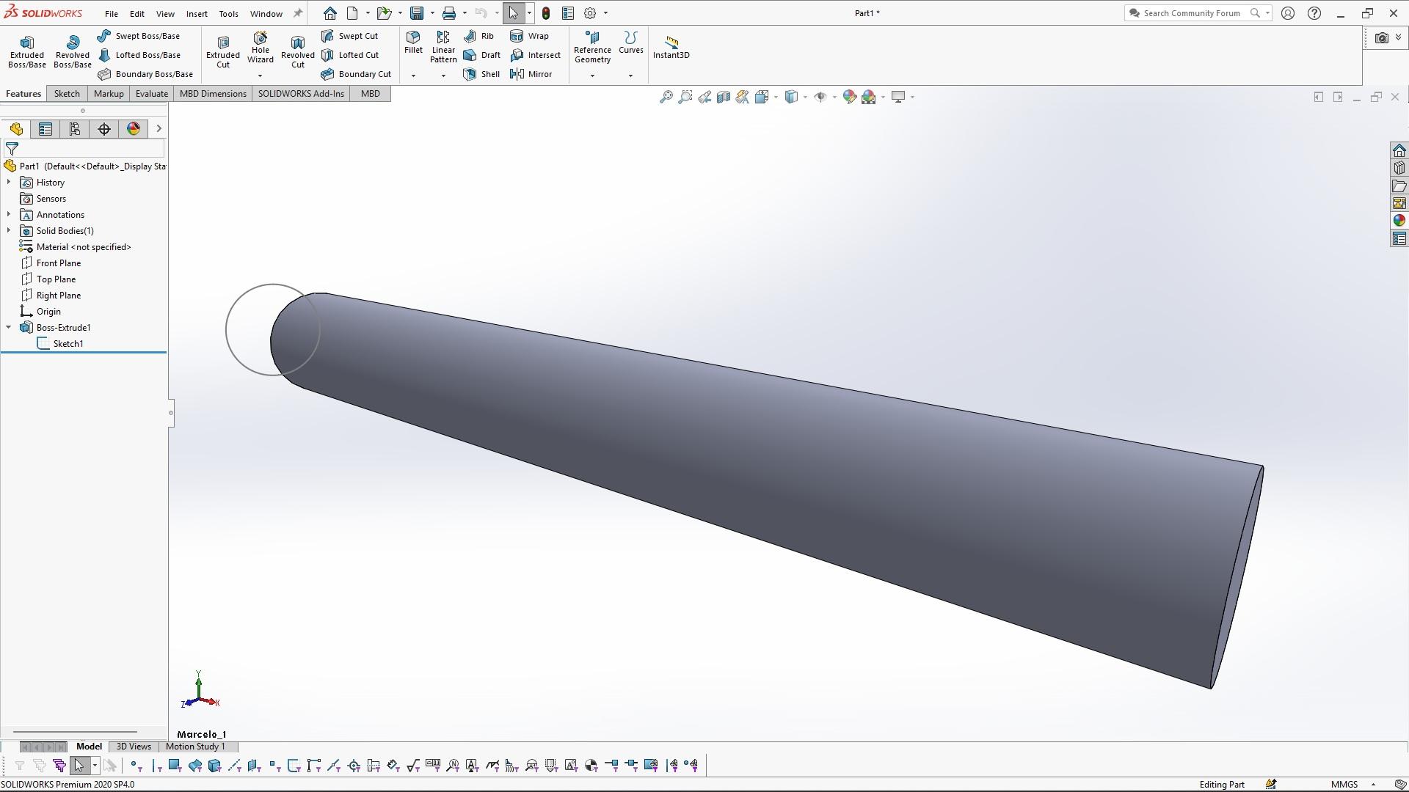The width and height of the screenshot is (1409, 792).
Task: Open the DimXpertManager tab
Action: [104, 129]
